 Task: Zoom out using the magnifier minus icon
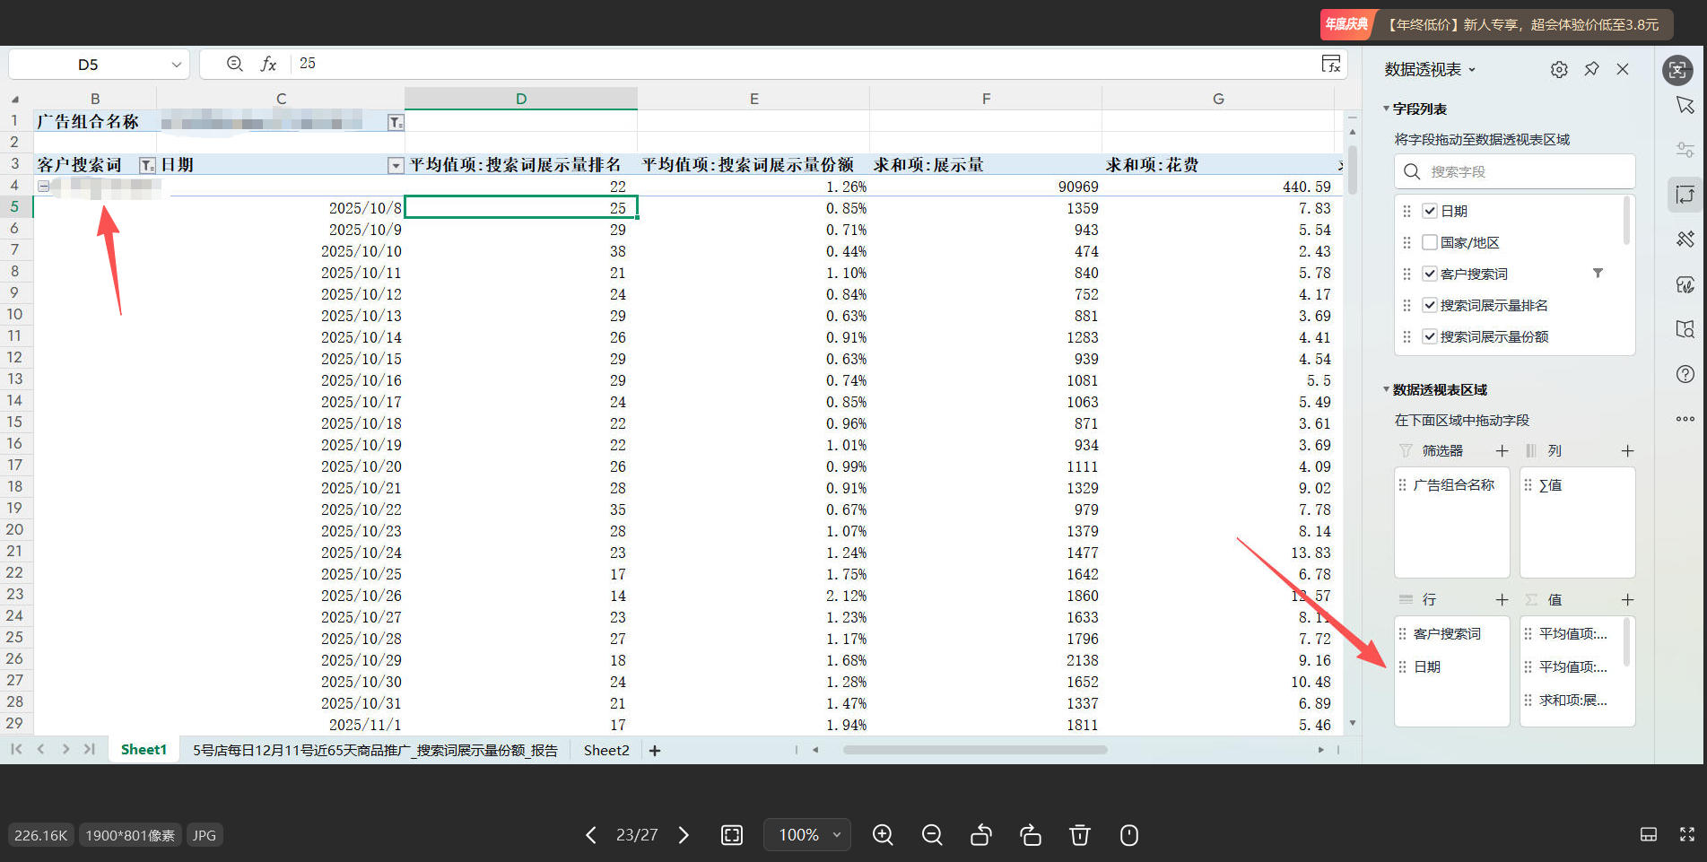tap(932, 835)
